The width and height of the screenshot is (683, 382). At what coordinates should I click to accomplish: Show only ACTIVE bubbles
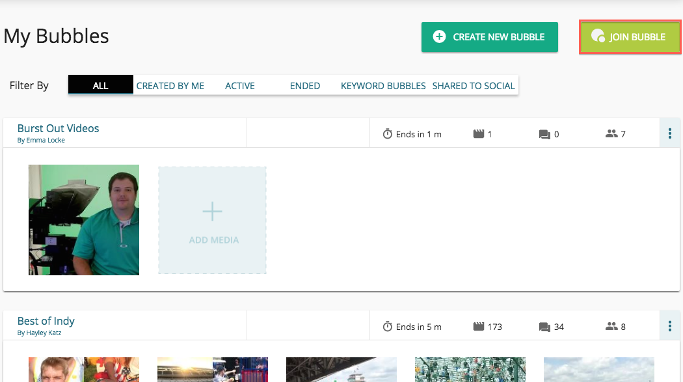coord(240,85)
